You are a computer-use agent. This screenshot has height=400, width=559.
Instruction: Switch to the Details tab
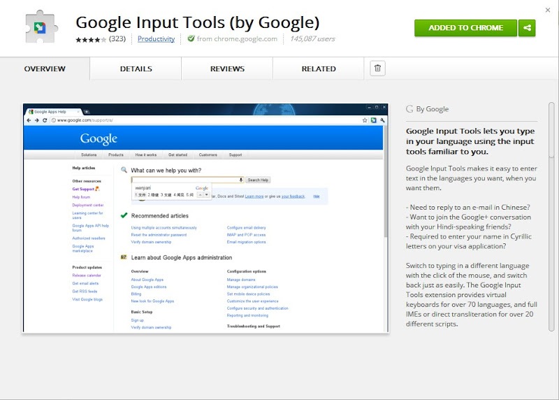coord(136,69)
